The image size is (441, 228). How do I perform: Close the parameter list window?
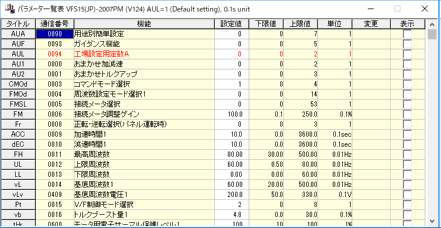click(424, 9)
